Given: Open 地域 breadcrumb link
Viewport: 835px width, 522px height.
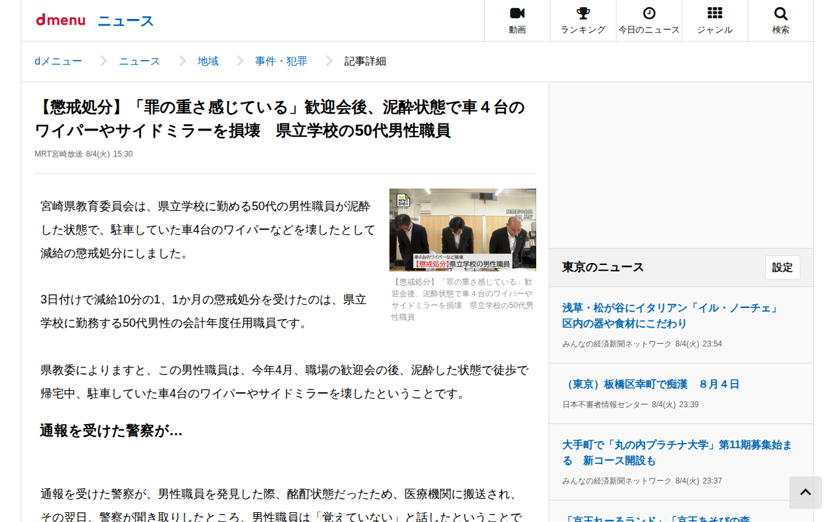Looking at the screenshot, I should [208, 61].
